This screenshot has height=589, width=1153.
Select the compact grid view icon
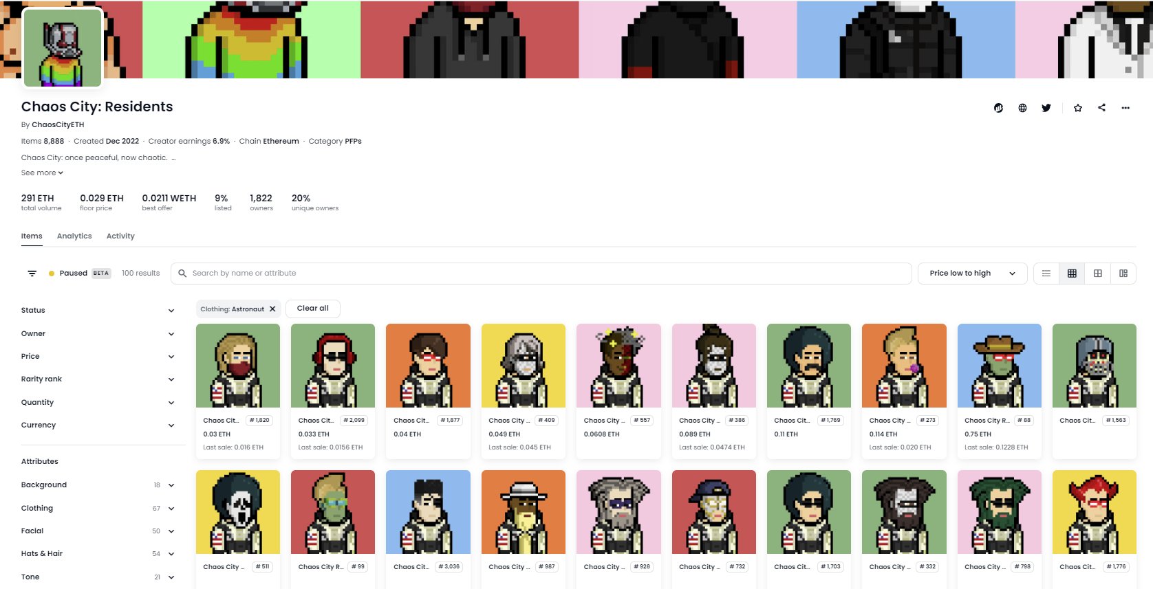tap(1072, 274)
